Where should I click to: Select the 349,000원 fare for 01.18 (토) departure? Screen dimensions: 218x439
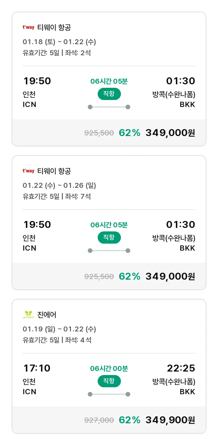(170, 133)
